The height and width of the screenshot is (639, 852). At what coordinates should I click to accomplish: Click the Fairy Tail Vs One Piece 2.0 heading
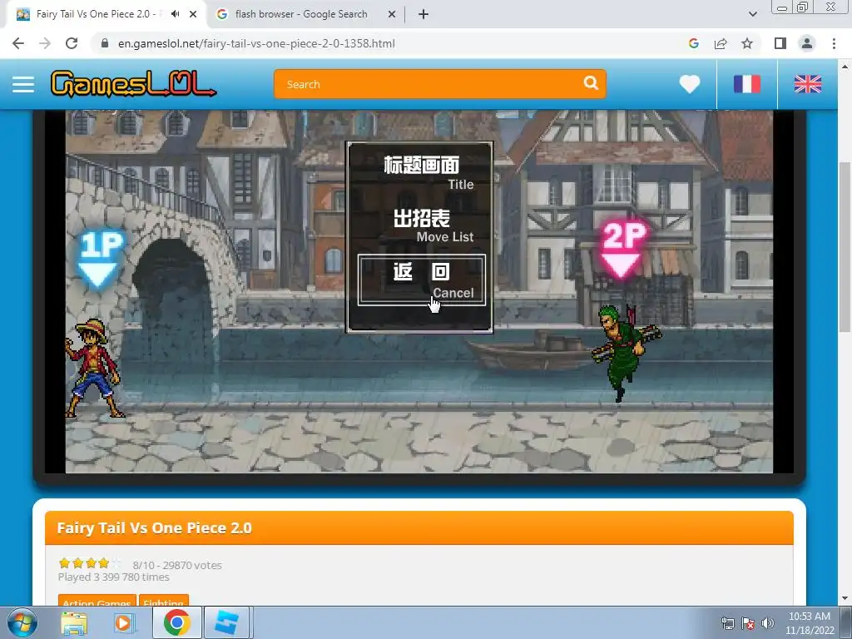[x=154, y=528]
